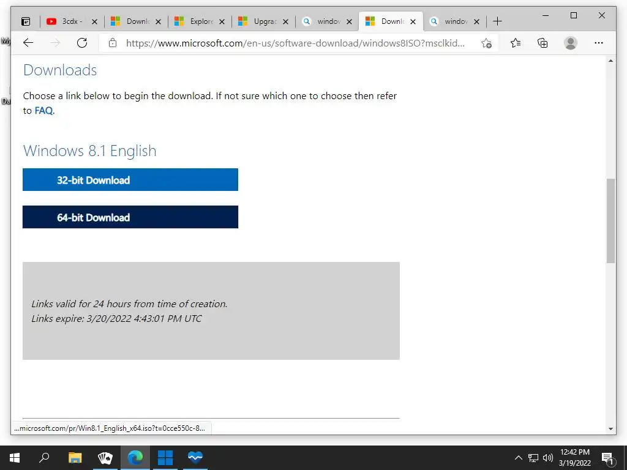Click the page vertical scrollbar thumb

coord(610,220)
